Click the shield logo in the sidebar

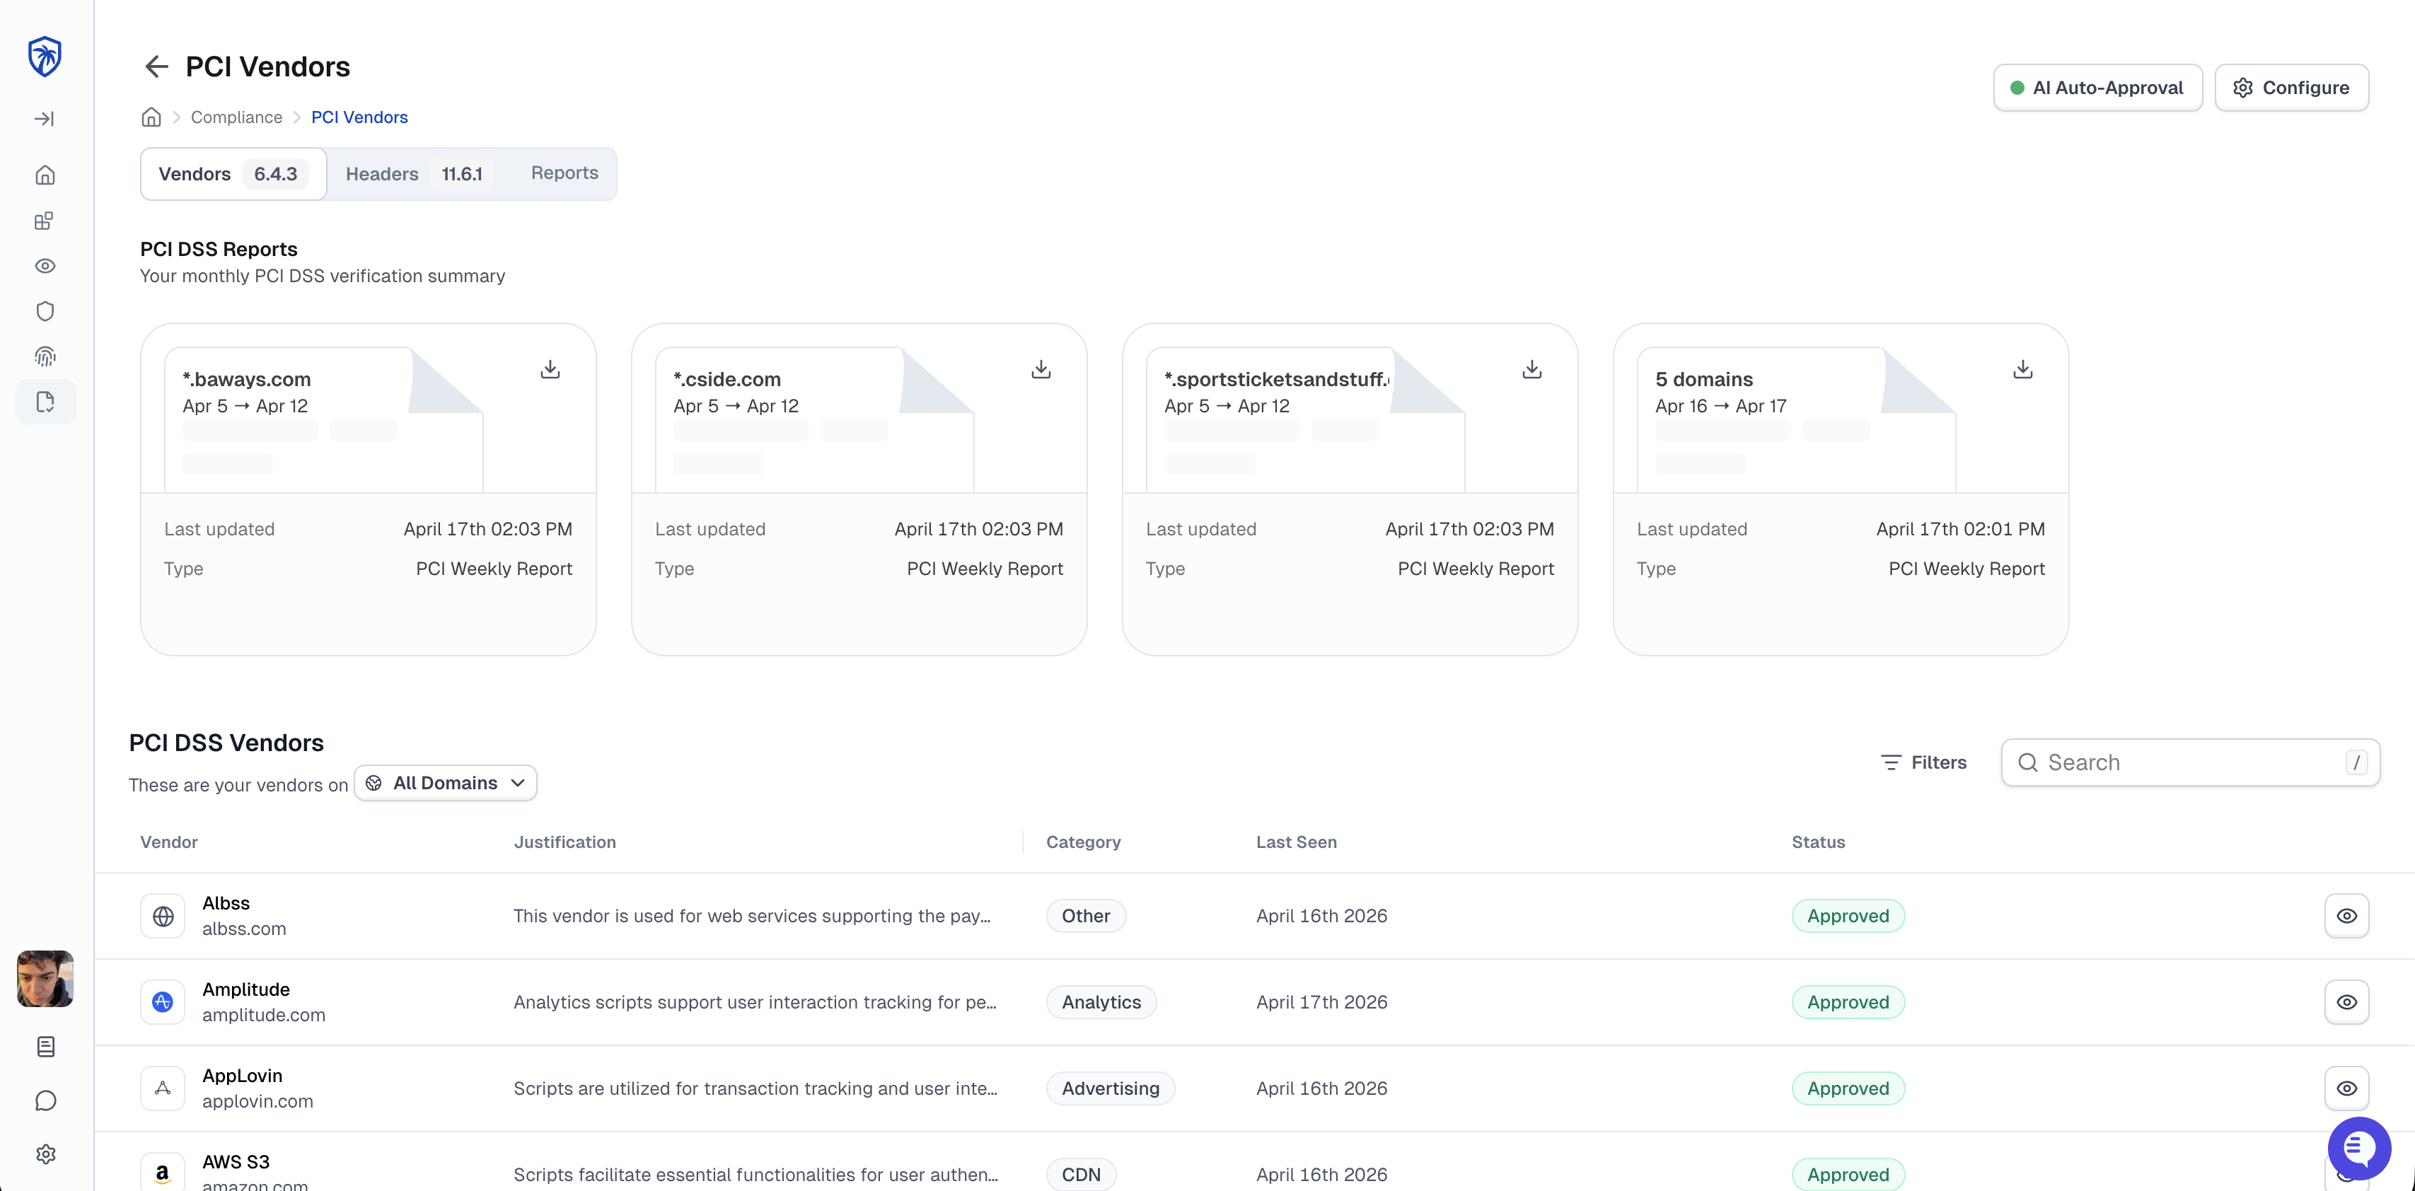[x=45, y=56]
